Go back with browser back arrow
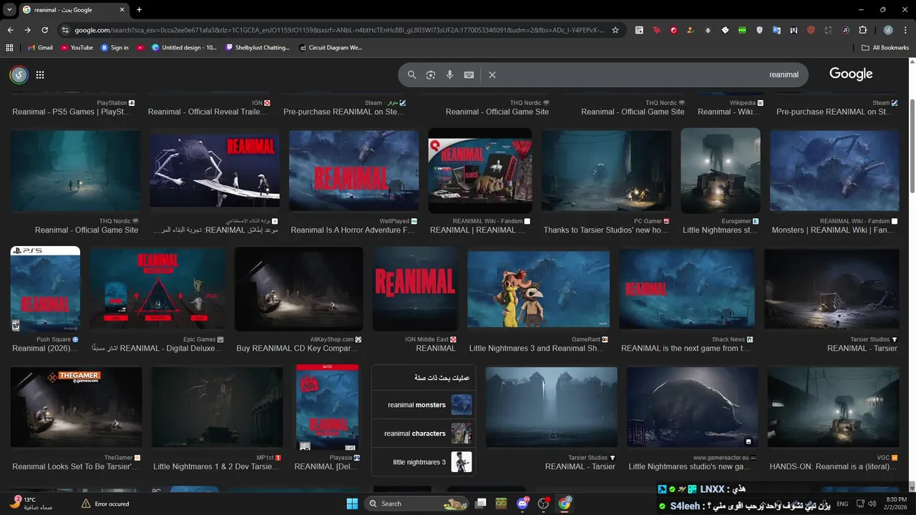 [10, 30]
